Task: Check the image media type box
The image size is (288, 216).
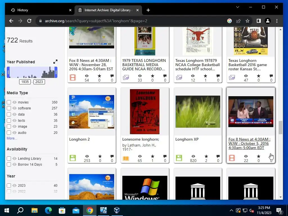Action: pyautogui.click(x=9, y=126)
